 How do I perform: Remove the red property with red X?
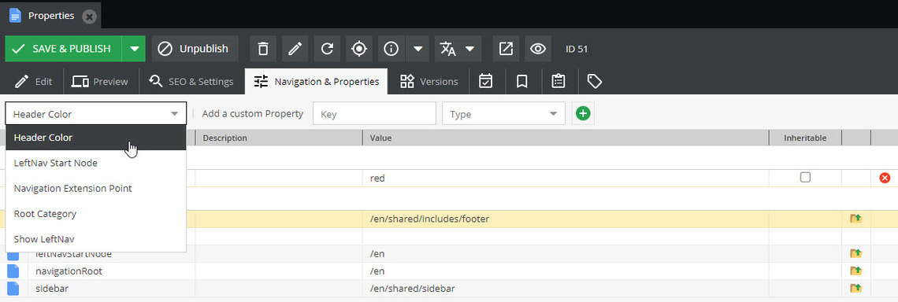[885, 179]
